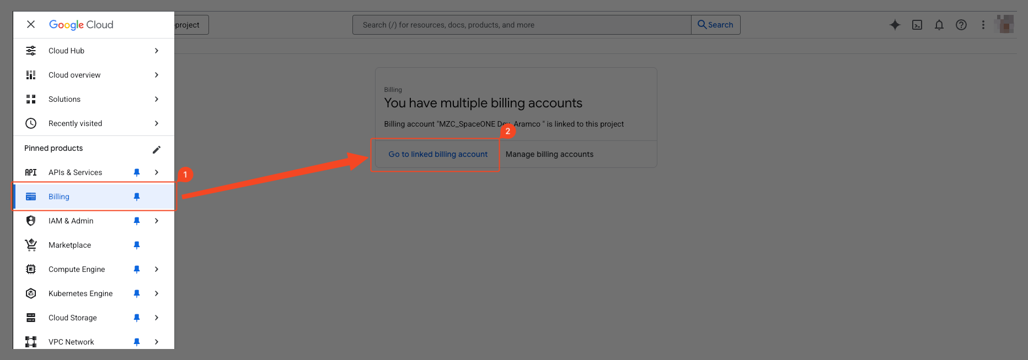
Task: Click the Solutions grid icon
Action: [x=31, y=99]
